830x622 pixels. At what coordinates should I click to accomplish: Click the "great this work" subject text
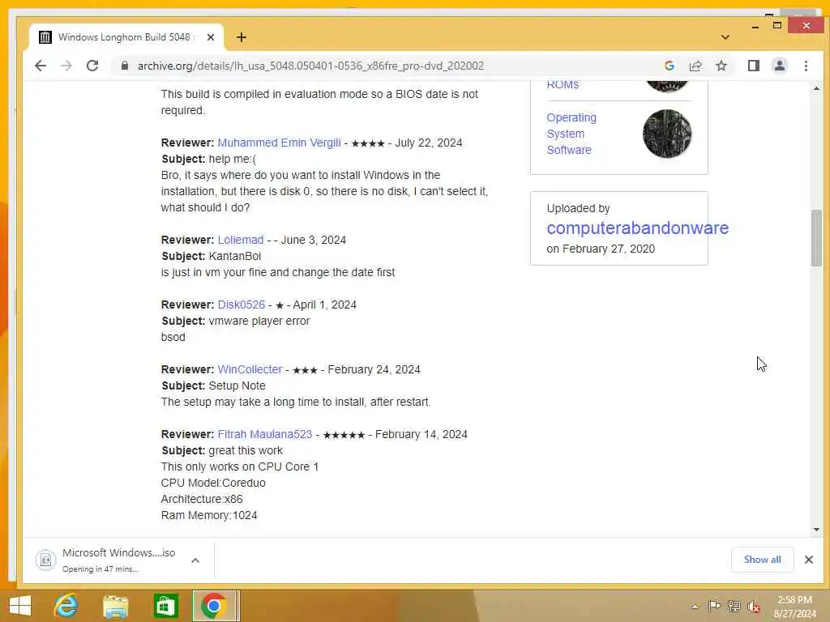(x=246, y=450)
